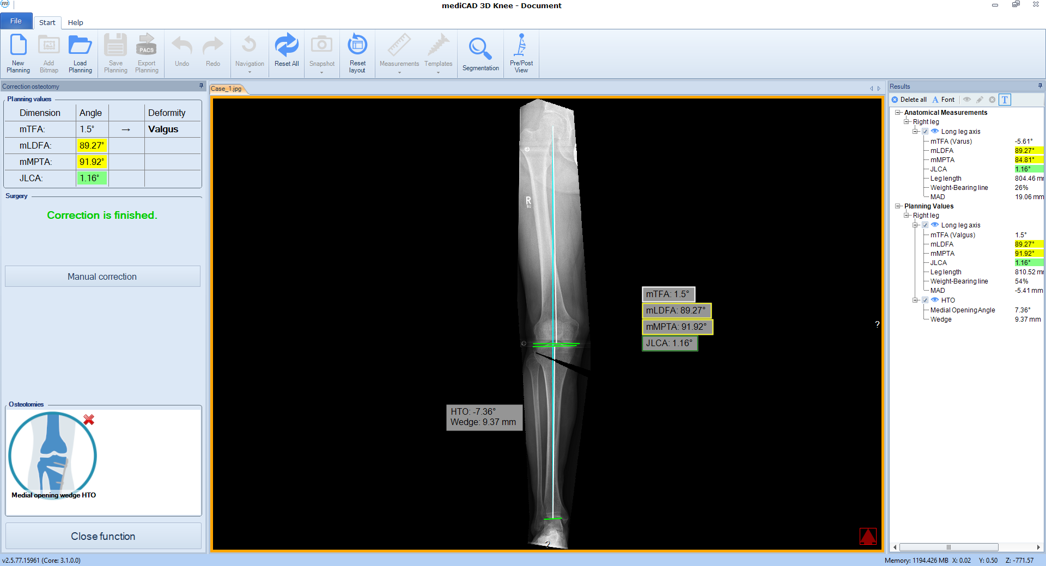The height and width of the screenshot is (566, 1046).
Task: Remove the Medial opening wedge HTO osteotomy
Action: (89, 420)
